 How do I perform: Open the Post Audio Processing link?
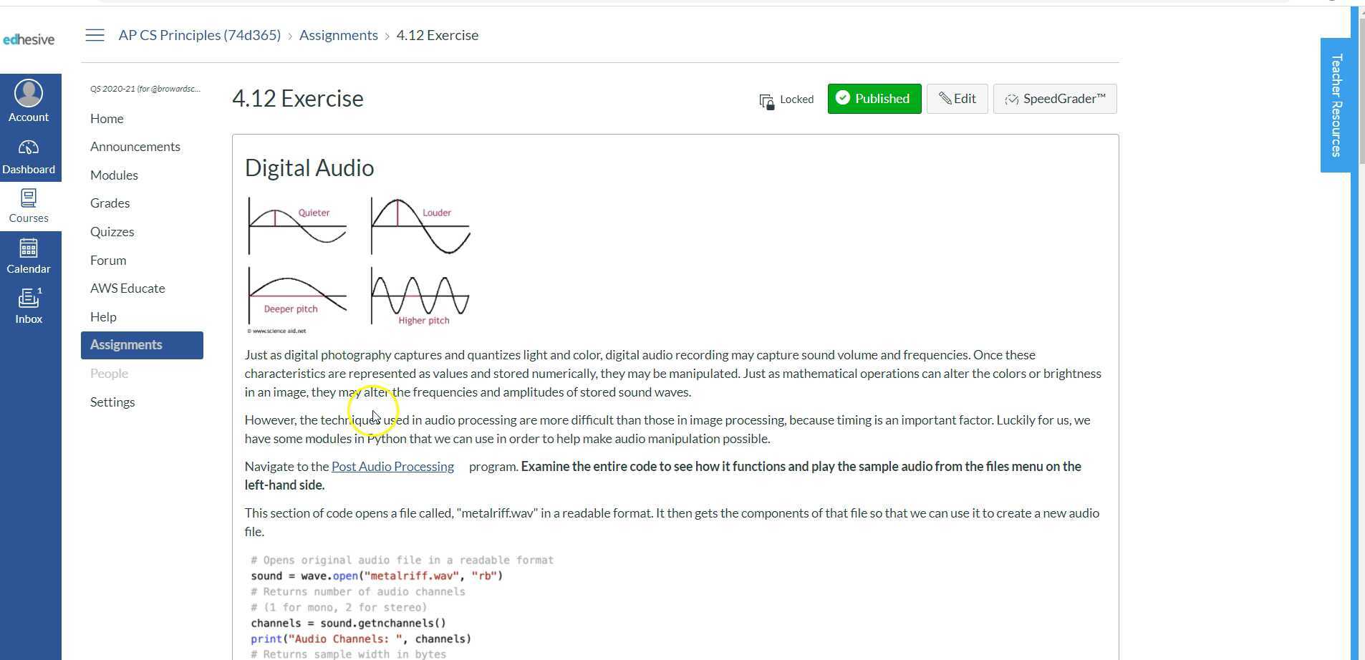point(392,467)
